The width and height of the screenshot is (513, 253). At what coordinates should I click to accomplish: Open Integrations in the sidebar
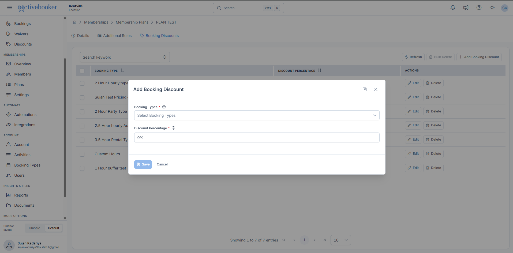(25, 125)
